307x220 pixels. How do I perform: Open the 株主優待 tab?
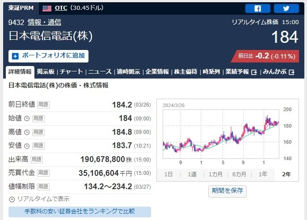pyautogui.click(x=185, y=72)
